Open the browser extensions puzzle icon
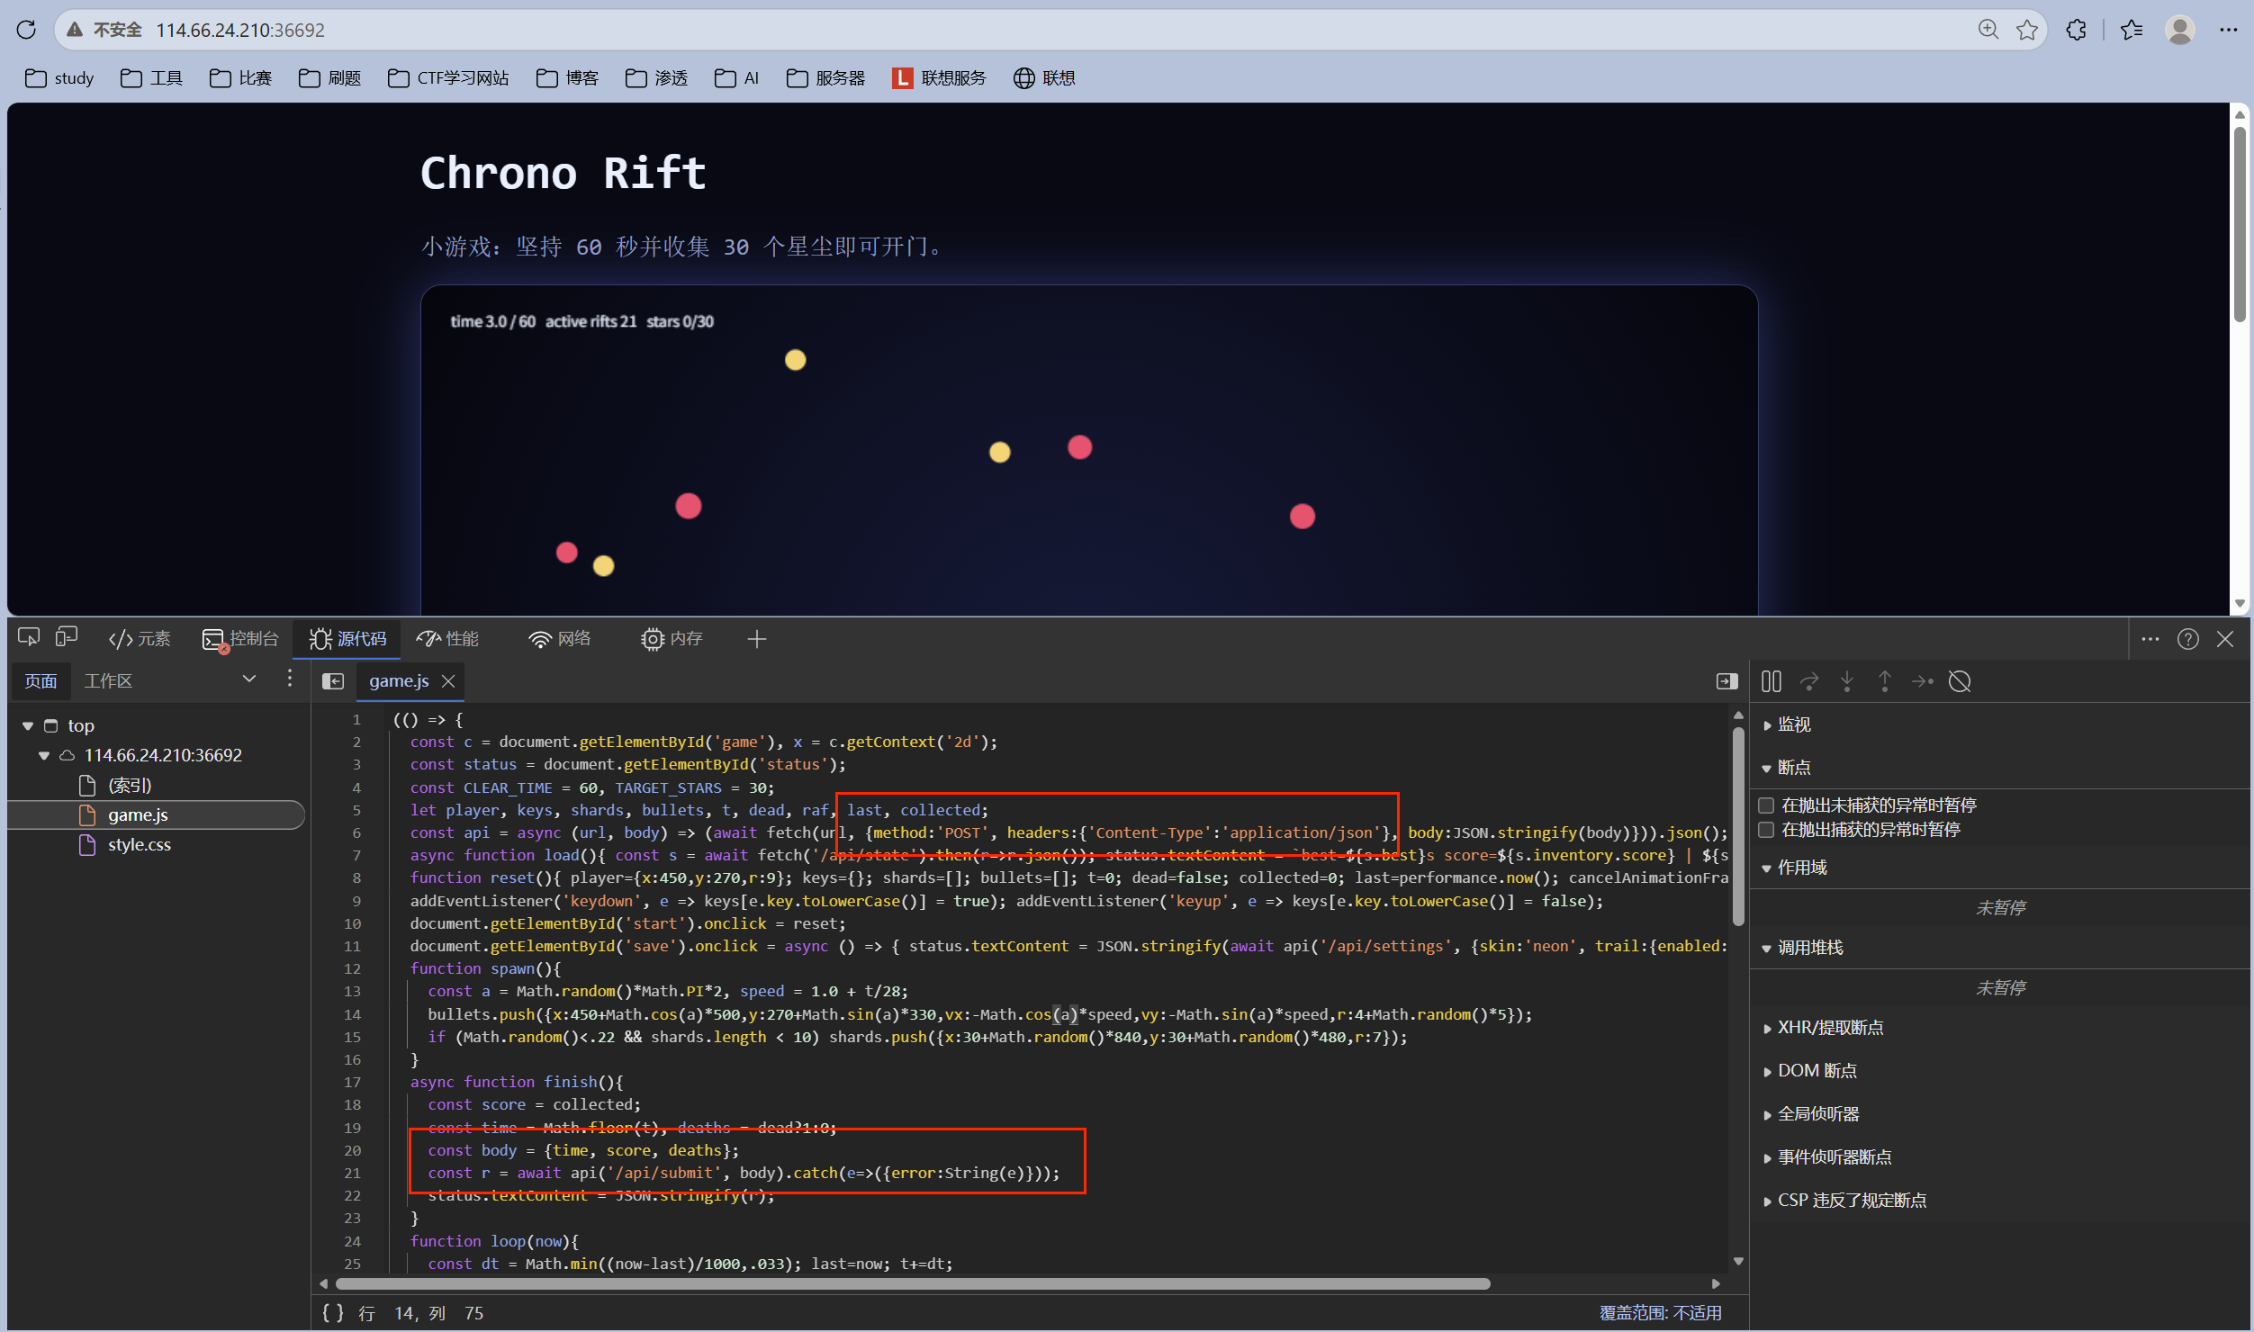2254x1332 pixels. (2077, 30)
